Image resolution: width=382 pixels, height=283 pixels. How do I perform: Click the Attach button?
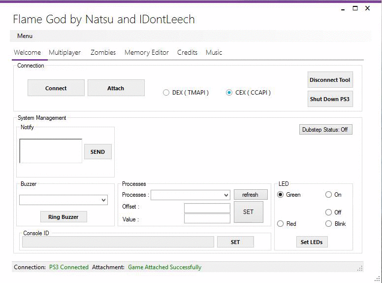tap(116, 88)
